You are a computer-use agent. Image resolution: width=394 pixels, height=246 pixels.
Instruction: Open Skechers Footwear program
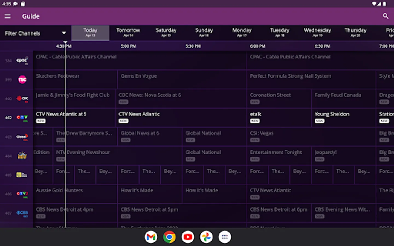pyautogui.click(x=76, y=79)
